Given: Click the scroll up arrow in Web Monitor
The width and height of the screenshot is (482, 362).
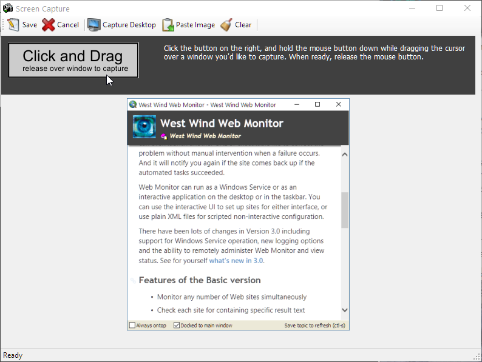Looking at the screenshot, I should pyautogui.click(x=345, y=155).
